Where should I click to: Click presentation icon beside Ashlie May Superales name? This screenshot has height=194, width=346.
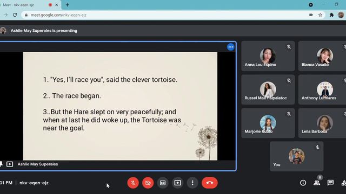[10, 164]
